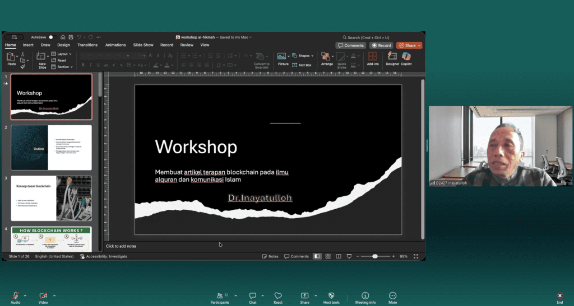Unmute audio in Zoom toolbar
Image resolution: width=574 pixels, height=306 pixels.
point(15,297)
